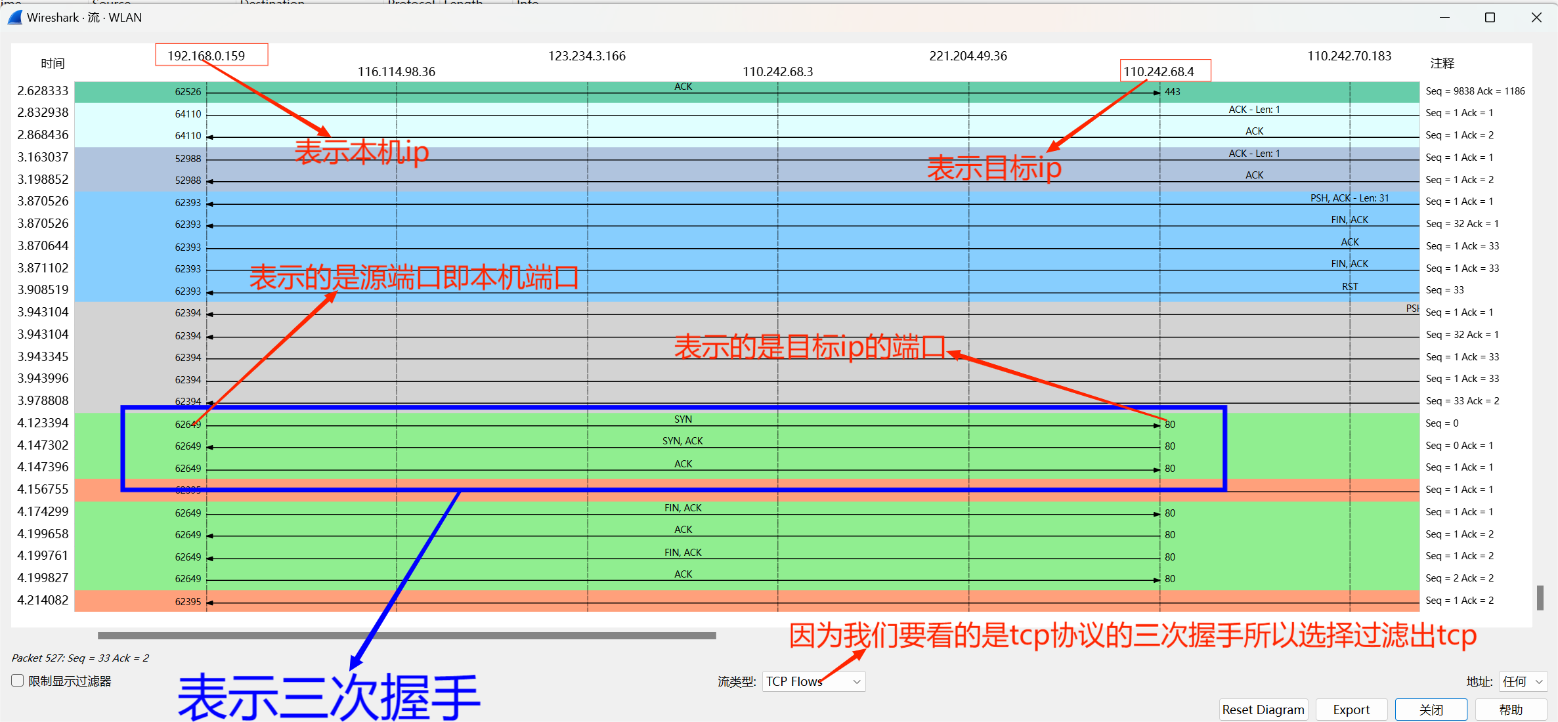Close the window with the X icon
This screenshot has width=1558, height=722.
1536,18
